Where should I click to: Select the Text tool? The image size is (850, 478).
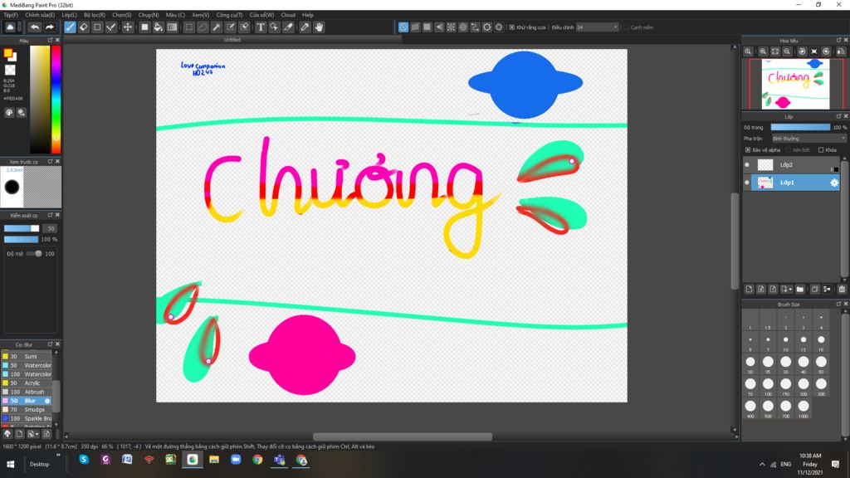(261, 27)
